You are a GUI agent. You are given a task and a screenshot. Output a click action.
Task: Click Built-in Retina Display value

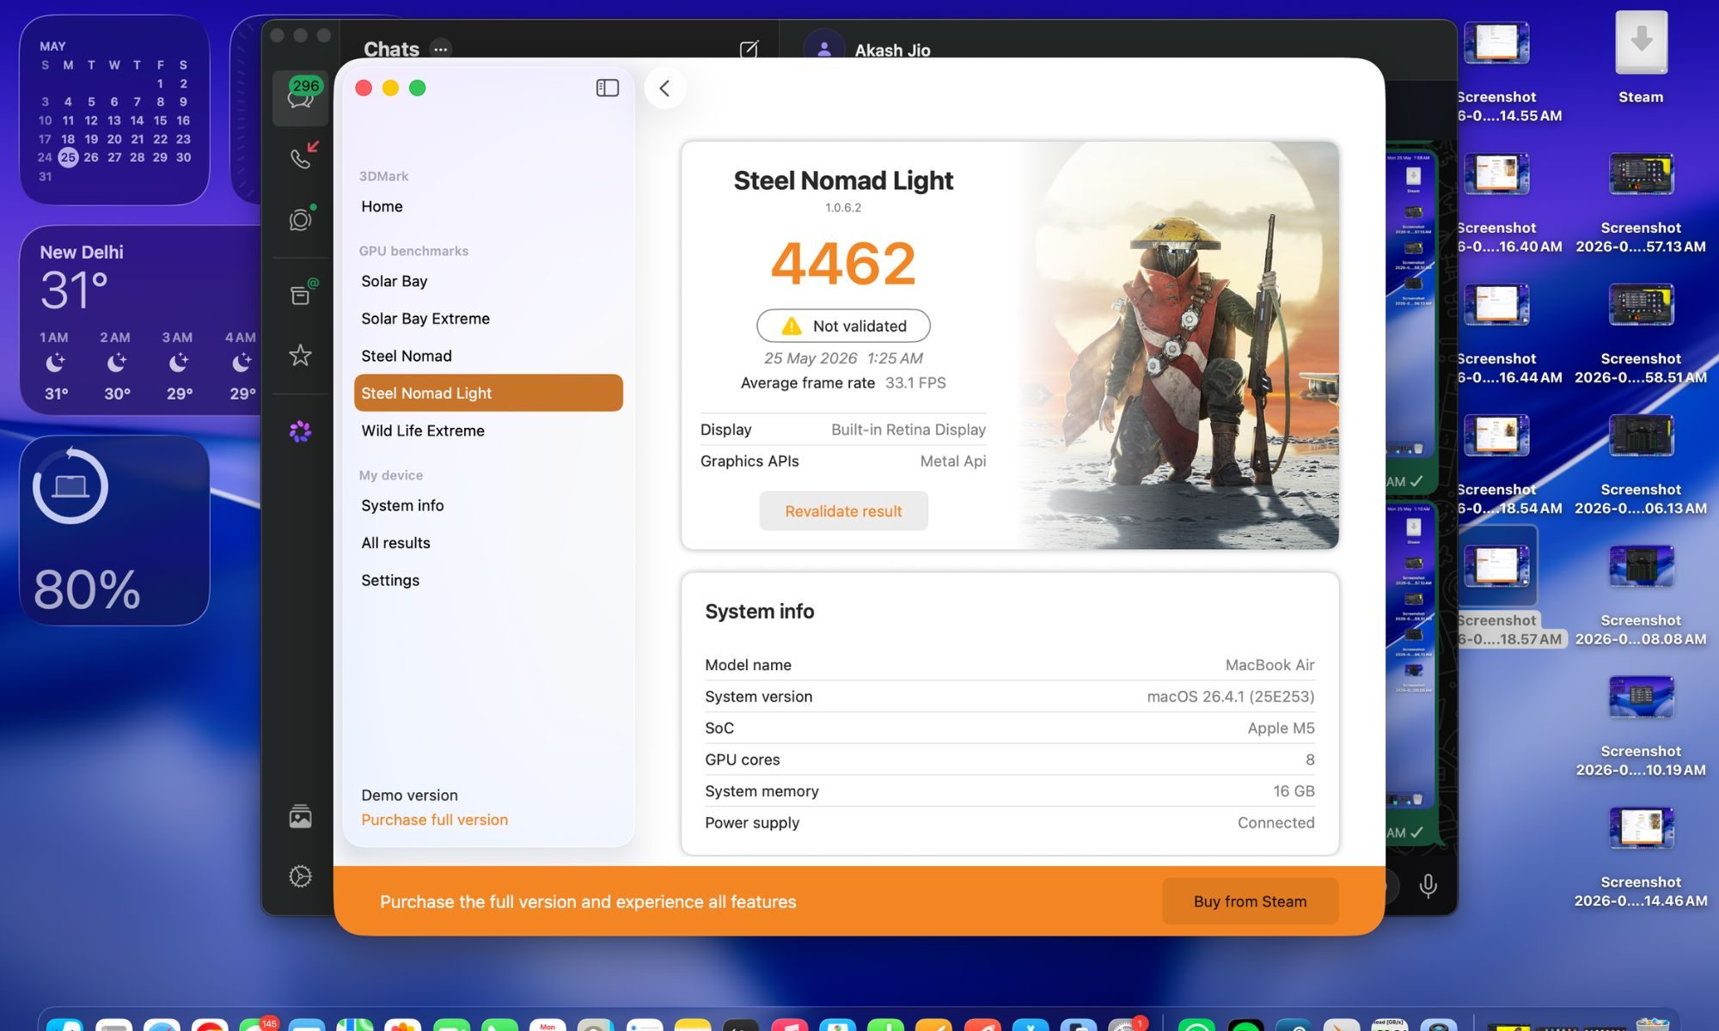coord(908,430)
